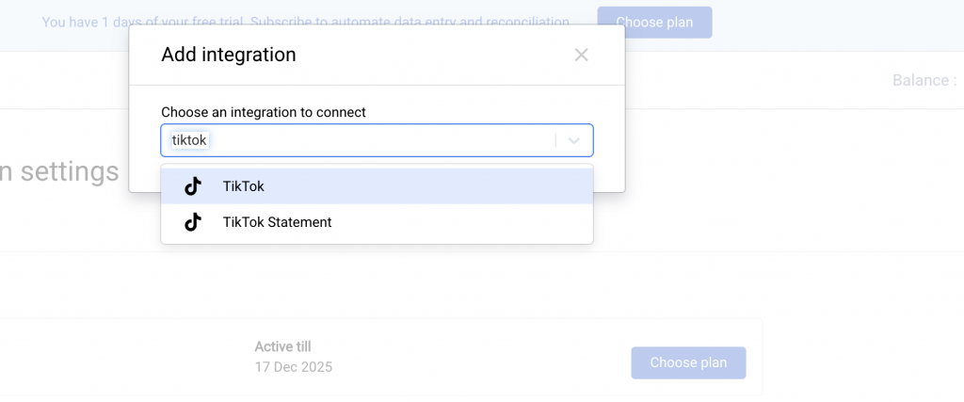The height and width of the screenshot is (402, 964).
Task: Click Choose plan next to Active till date
Action: click(688, 362)
